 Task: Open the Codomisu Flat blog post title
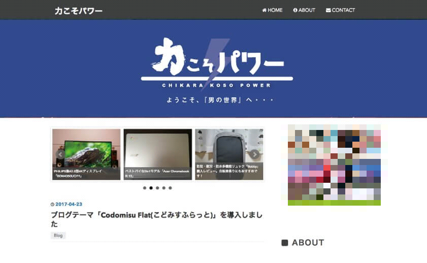coord(156,219)
